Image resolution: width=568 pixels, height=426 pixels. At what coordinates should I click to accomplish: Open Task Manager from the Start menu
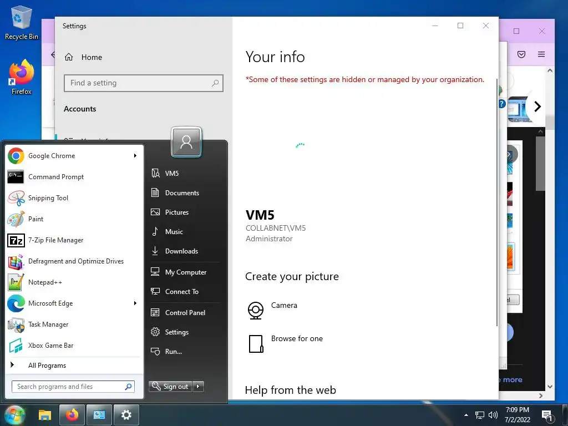[x=74, y=324]
